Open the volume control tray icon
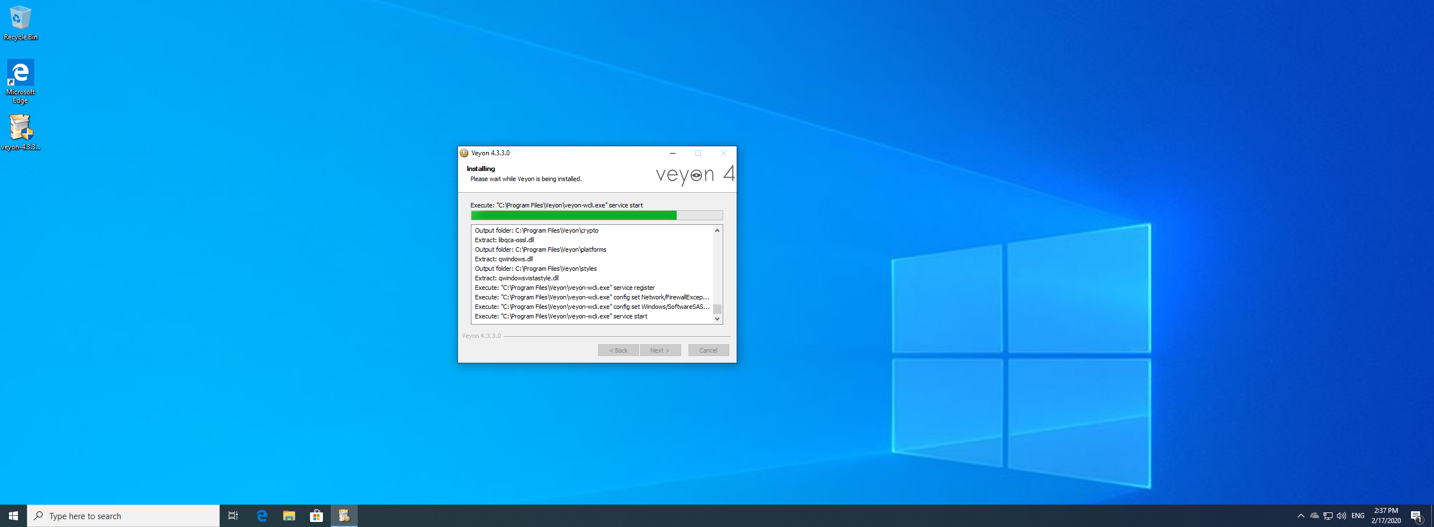Image resolution: width=1434 pixels, height=527 pixels. (1341, 516)
